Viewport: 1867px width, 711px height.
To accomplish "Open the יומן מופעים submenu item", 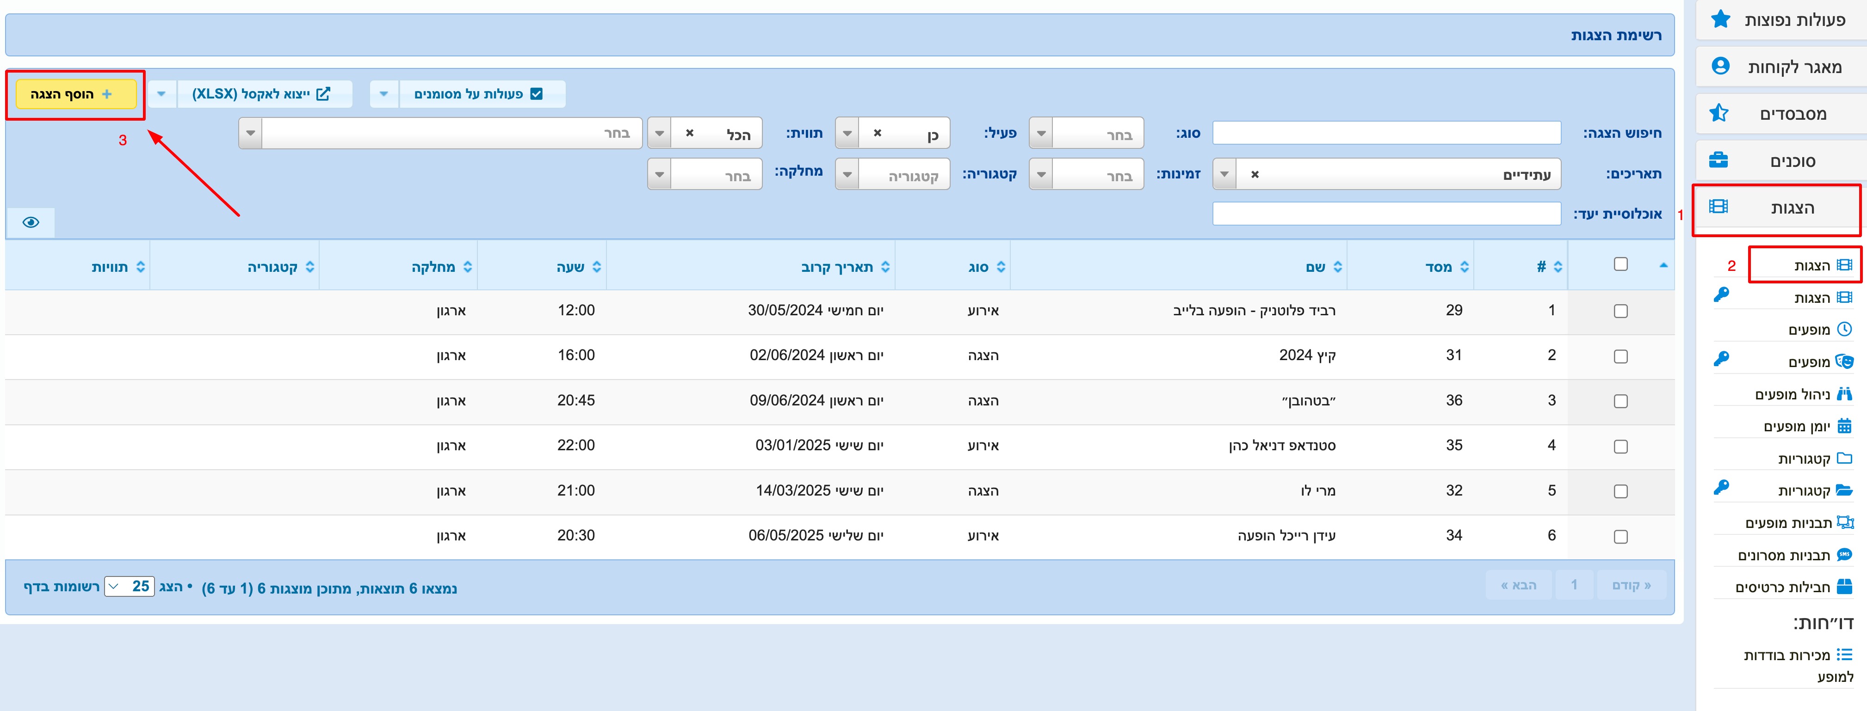I will pos(1808,426).
